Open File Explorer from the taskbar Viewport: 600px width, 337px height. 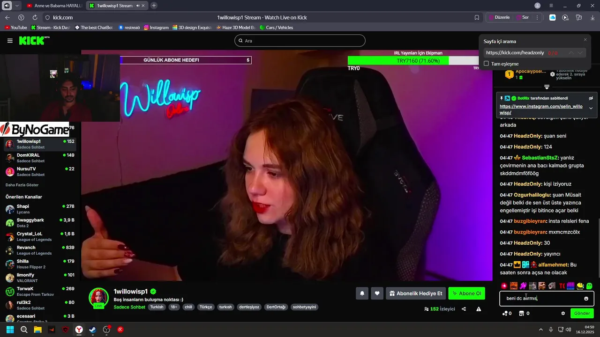pyautogui.click(x=37, y=330)
